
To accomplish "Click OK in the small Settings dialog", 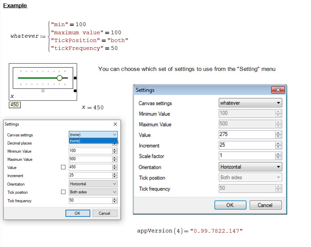I will tap(78, 213).
